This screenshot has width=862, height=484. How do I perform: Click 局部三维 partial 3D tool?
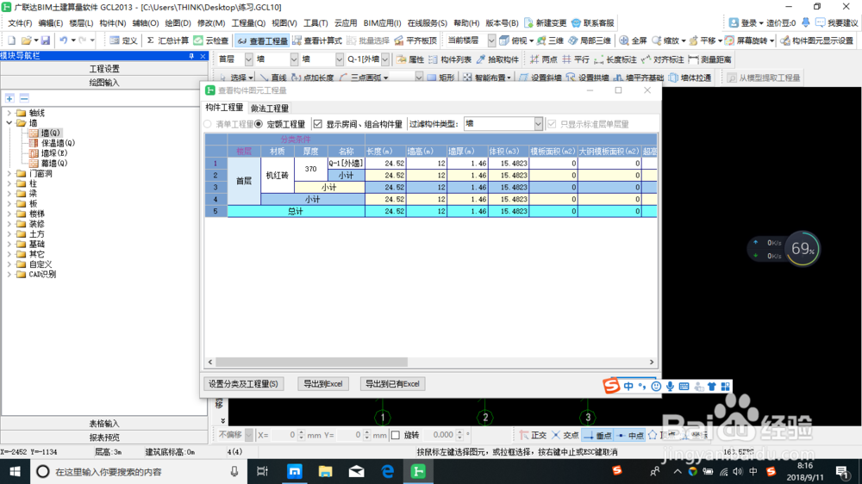coord(589,40)
